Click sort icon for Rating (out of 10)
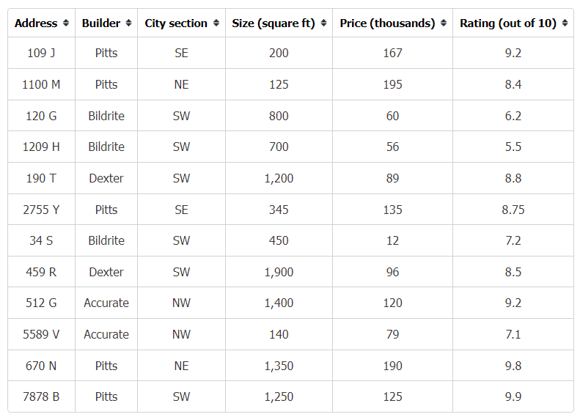Screen dimensions: 580x417 [x=565, y=23]
